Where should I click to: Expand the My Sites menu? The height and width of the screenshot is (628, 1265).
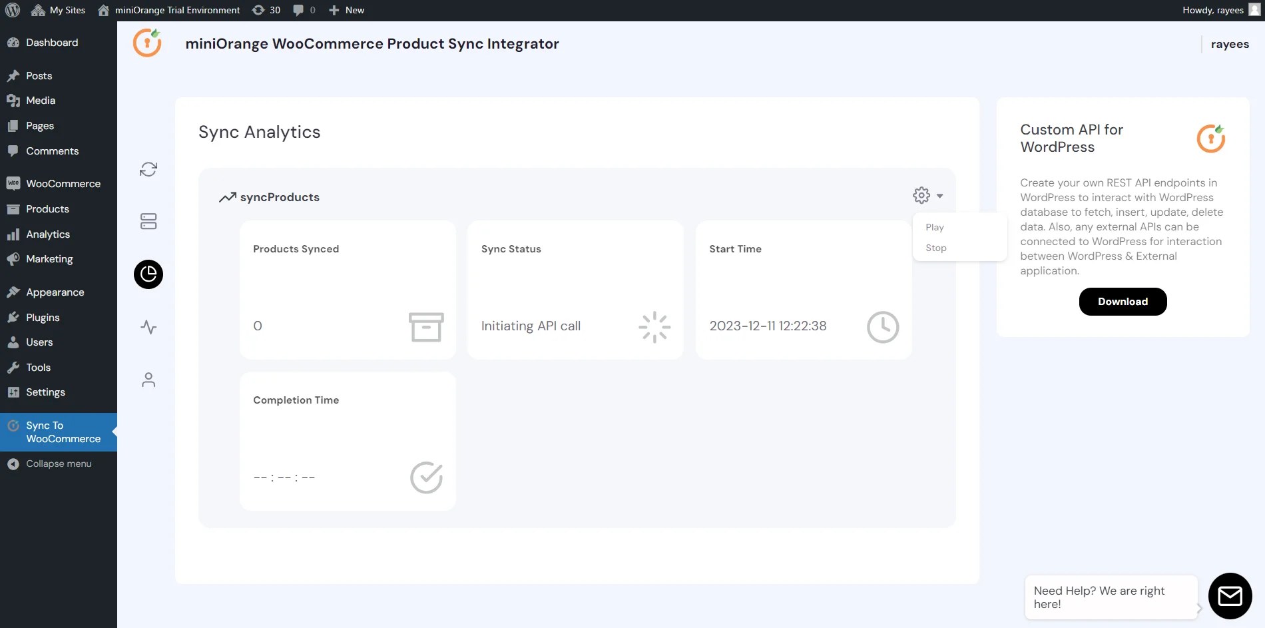click(x=58, y=10)
